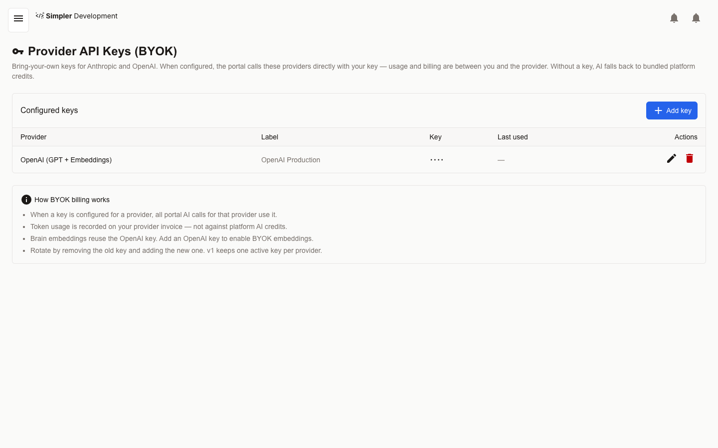Image resolution: width=718 pixels, height=448 pixels.
Task: Click the key icon beside page title
Action: pos(18,51)
